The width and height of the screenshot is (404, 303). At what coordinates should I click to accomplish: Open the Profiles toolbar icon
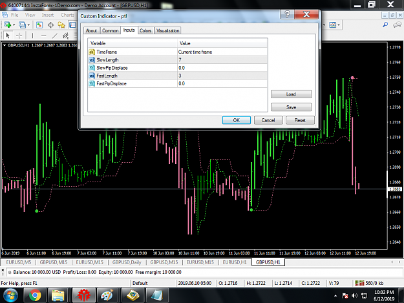pyautogui.click(x=22, y=25)
